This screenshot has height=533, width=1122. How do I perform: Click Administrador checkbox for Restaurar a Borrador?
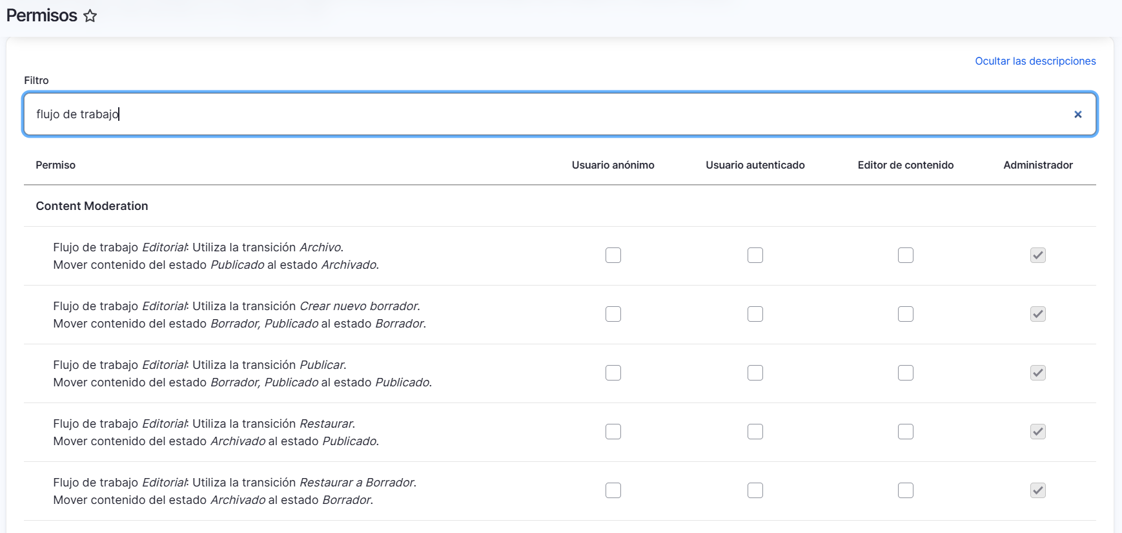pos(1038,490)
